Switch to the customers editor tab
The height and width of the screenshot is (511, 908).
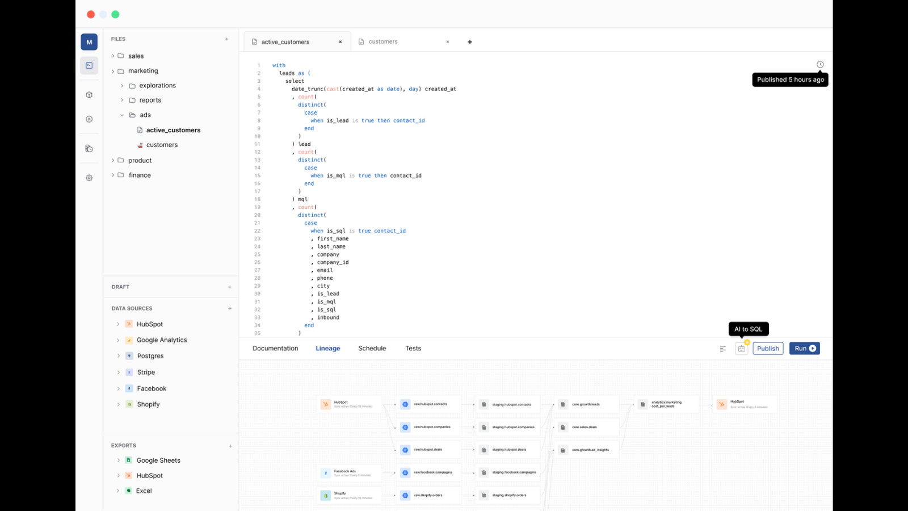383,42
